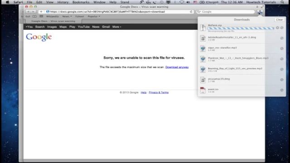The height and width of the screenshot is (163, 290).
Task: Select the Virus scan warning tab
Action: [53, 21]
